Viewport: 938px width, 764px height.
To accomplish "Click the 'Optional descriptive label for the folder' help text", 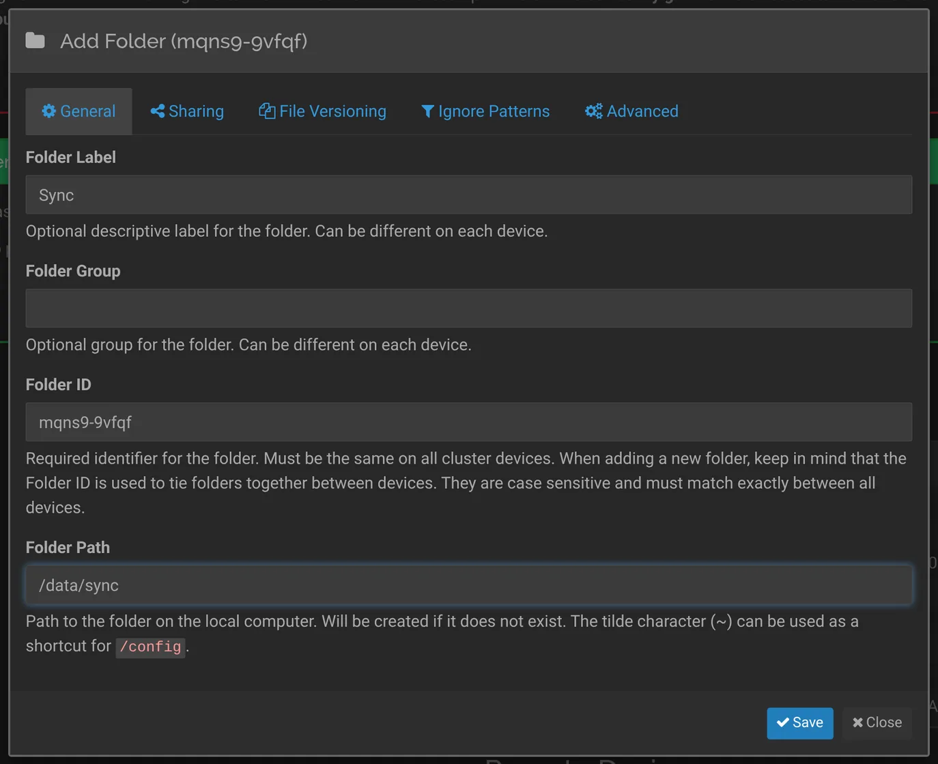I will pos(287,231).
